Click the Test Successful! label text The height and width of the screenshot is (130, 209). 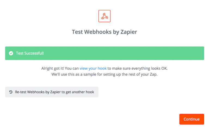click(30, 53)
